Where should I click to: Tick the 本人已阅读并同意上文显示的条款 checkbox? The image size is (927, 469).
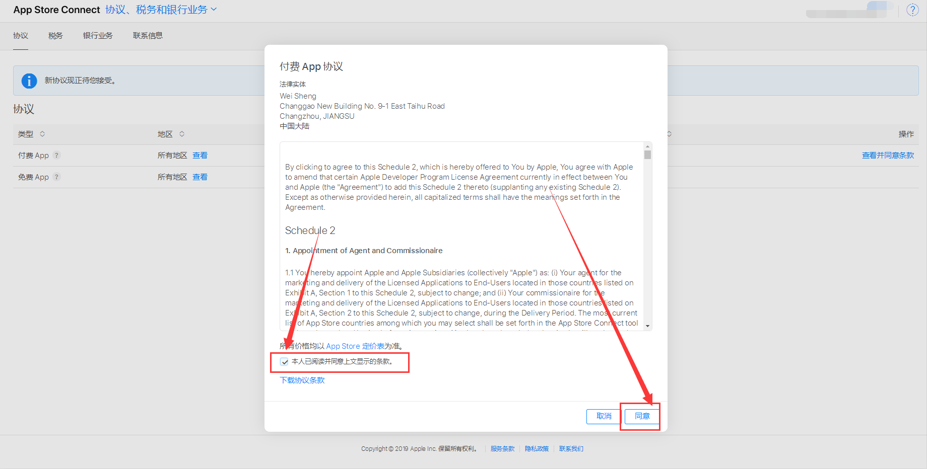click(285, 362)
